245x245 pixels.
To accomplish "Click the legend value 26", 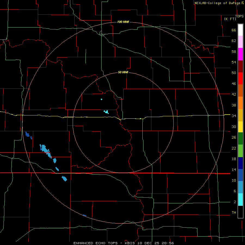I will [x=234, y=137].
